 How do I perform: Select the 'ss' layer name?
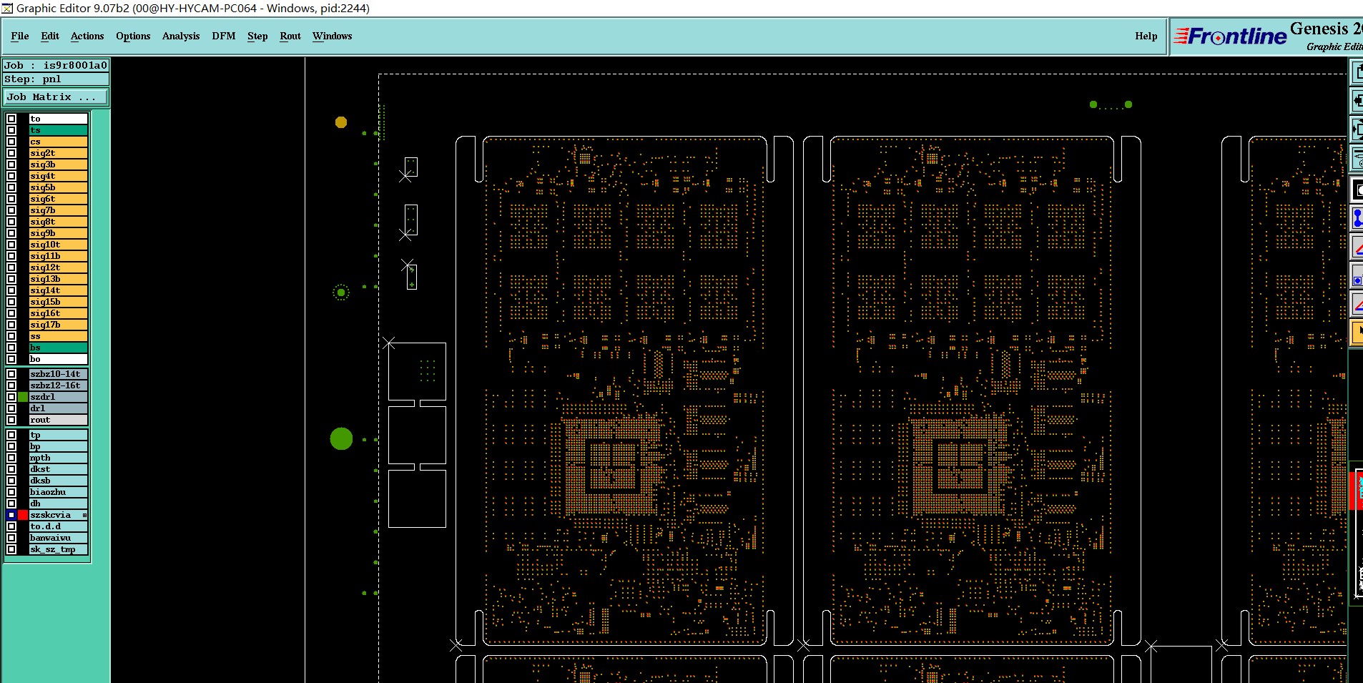pos(58,336)
